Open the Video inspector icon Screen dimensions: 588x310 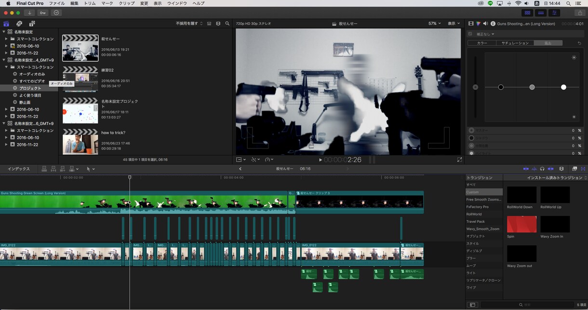pos(471,23)
